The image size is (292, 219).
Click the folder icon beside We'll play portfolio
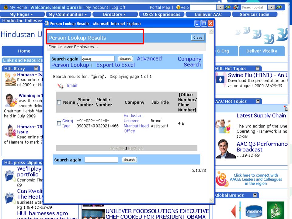coord(9,176)
